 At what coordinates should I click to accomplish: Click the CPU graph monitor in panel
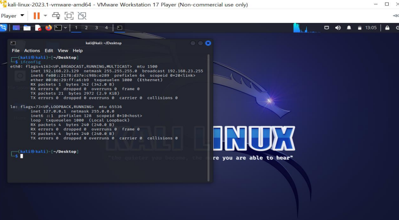[306, 28]
